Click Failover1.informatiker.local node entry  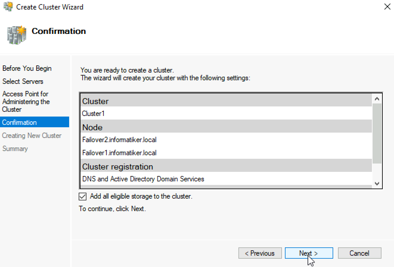pos(226,153)
